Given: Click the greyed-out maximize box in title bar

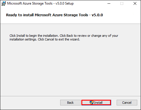Looking at the screenshot, I should coord(122,3).
